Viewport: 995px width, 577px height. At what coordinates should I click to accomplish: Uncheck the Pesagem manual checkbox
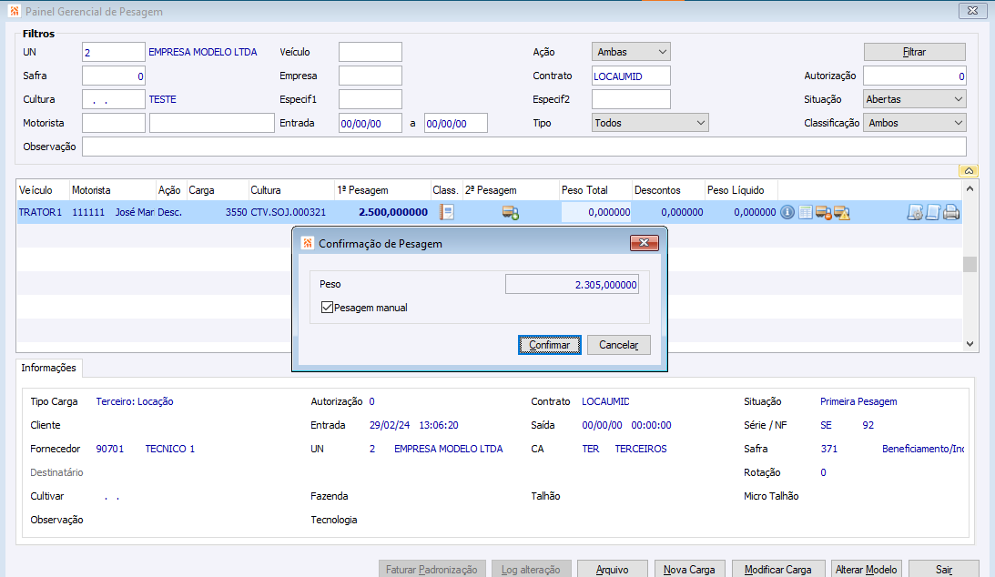tap(328, 308)
